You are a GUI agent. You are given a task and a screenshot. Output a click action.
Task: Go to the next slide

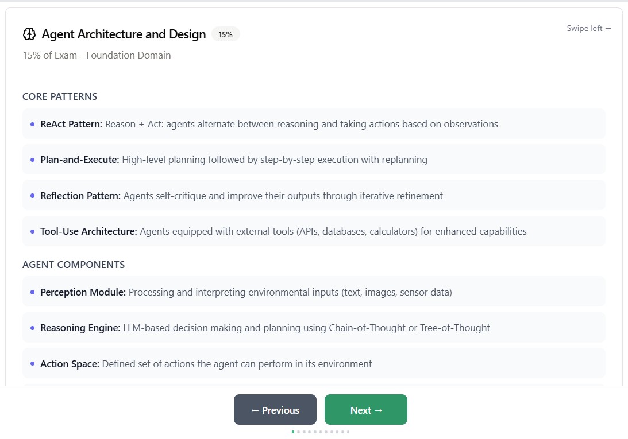[x=366, y=410]
